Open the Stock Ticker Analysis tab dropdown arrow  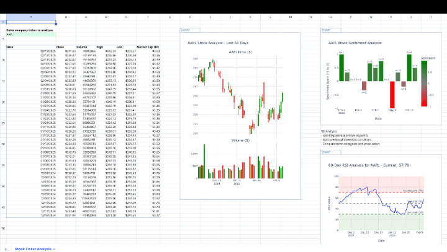[54, 249]
